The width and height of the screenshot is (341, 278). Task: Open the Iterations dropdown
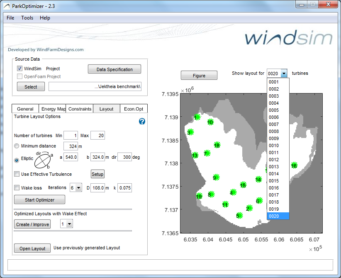[x=78, y=187]
